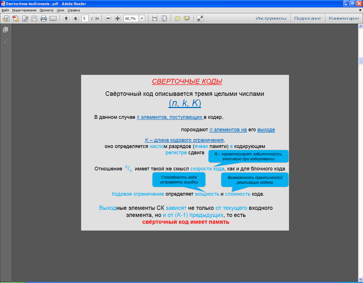The height and width of the screenshot is (283, 363).
Task: Click the blue word мощность
Action: coord(207,194)
